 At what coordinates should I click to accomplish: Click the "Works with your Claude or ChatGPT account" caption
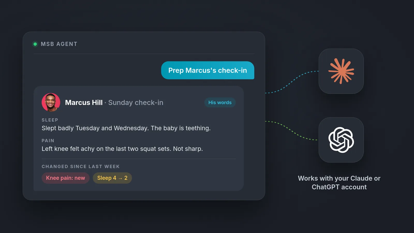coord(339,183)
